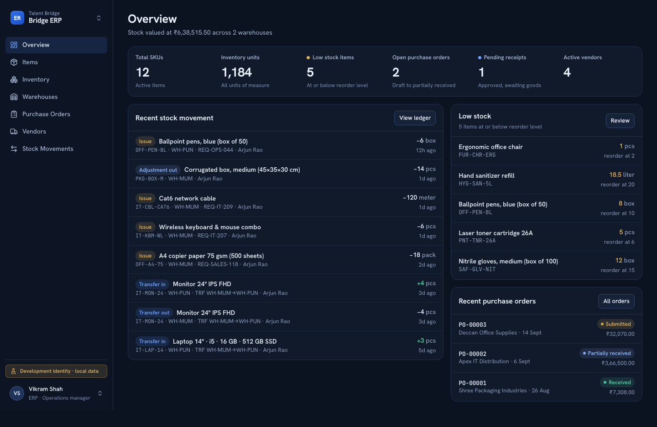Click A4 copier paper 75 gsm entry
Image resolution: width=657 pixels, height=427 pixels.
pyautogui.click(x=286, y=260)
